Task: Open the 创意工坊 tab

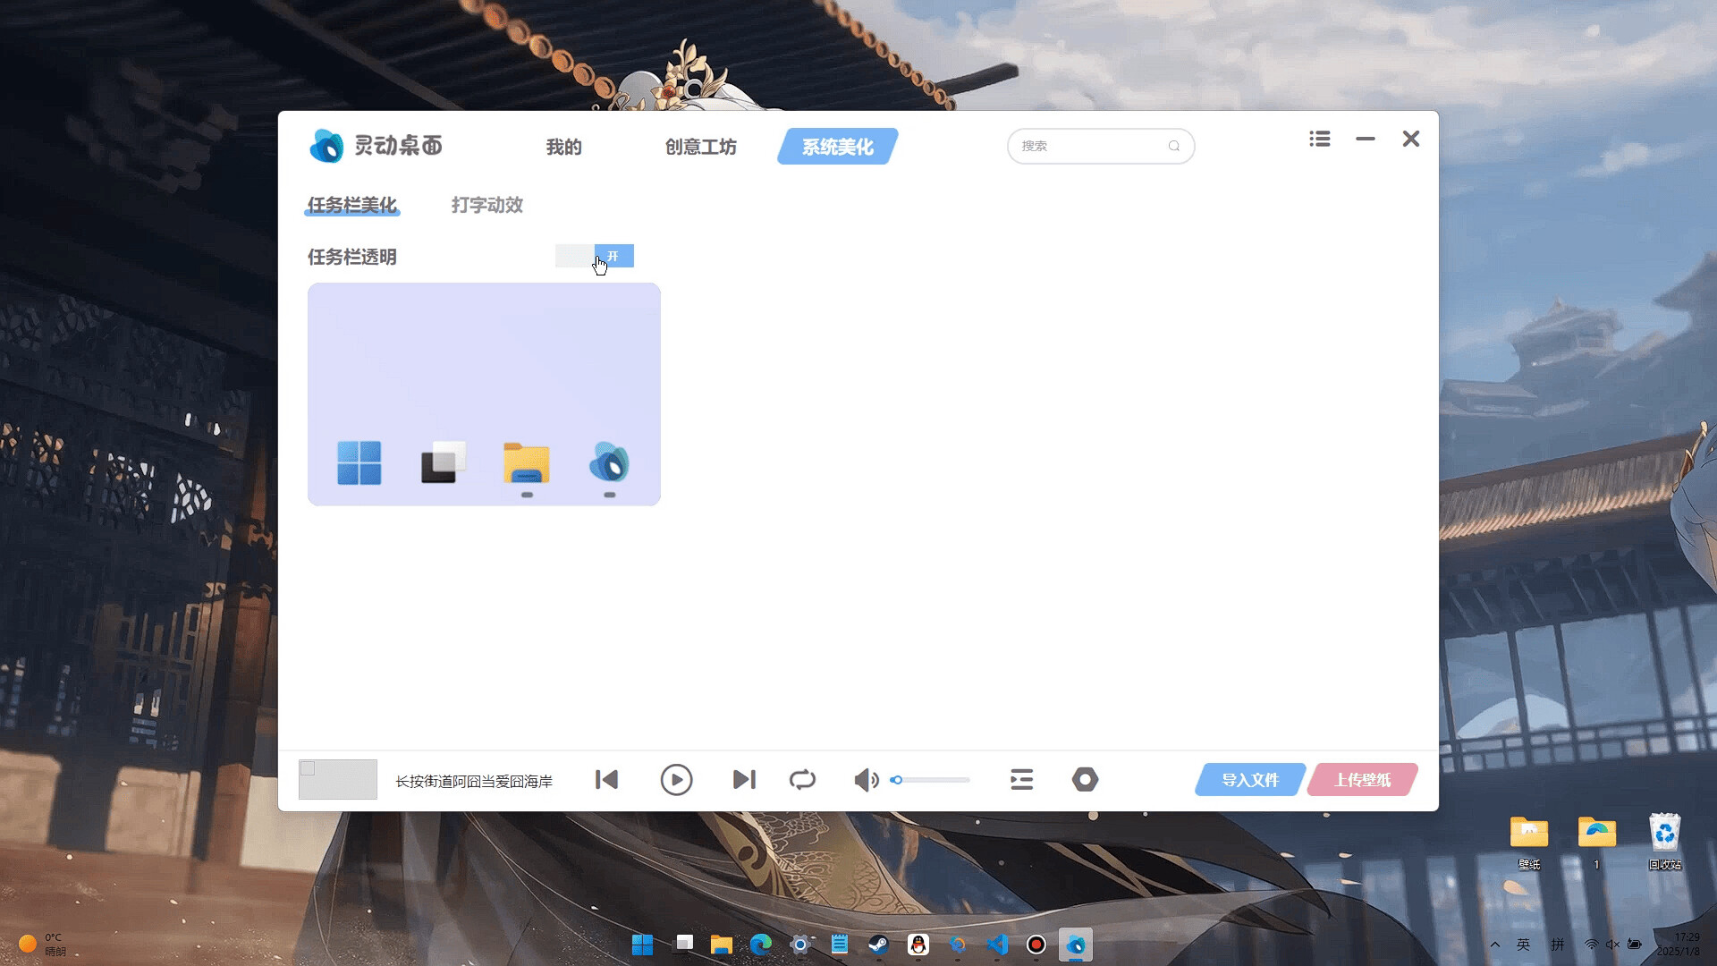Action: 700,147
